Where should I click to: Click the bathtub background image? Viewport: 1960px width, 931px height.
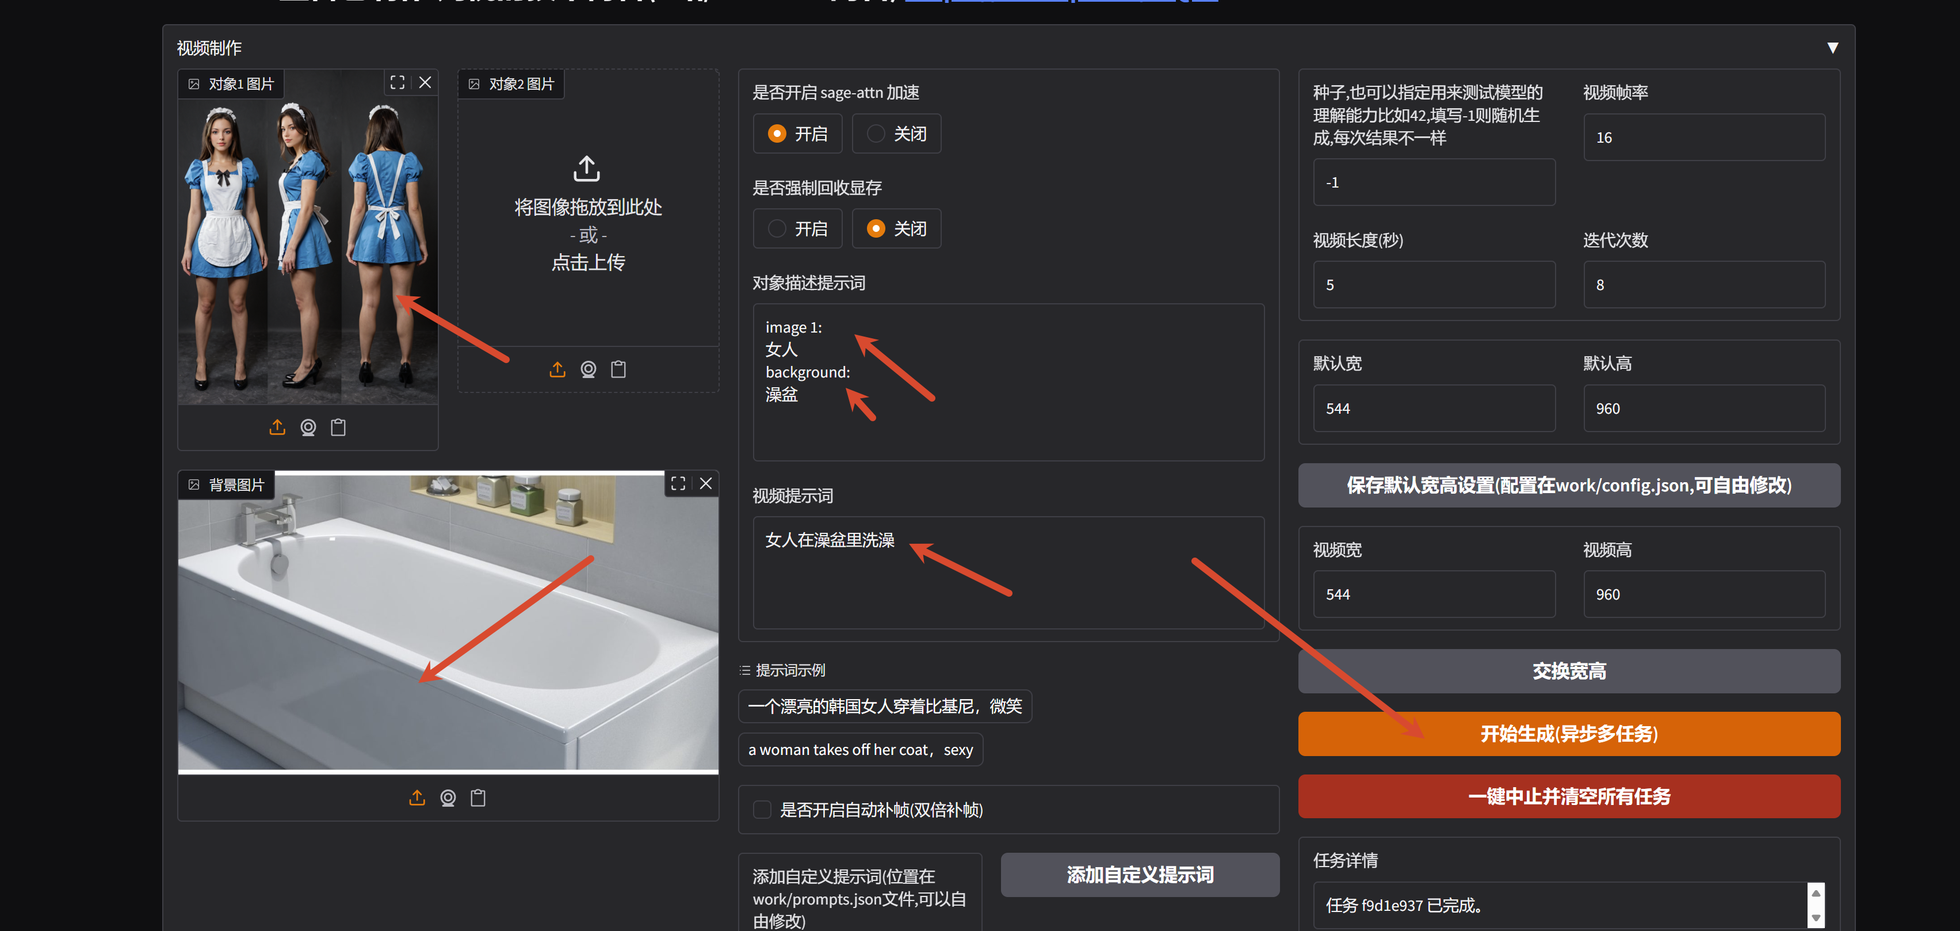[x=448, y=622]
